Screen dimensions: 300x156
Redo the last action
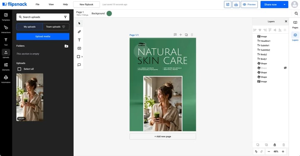coord(262,151)
